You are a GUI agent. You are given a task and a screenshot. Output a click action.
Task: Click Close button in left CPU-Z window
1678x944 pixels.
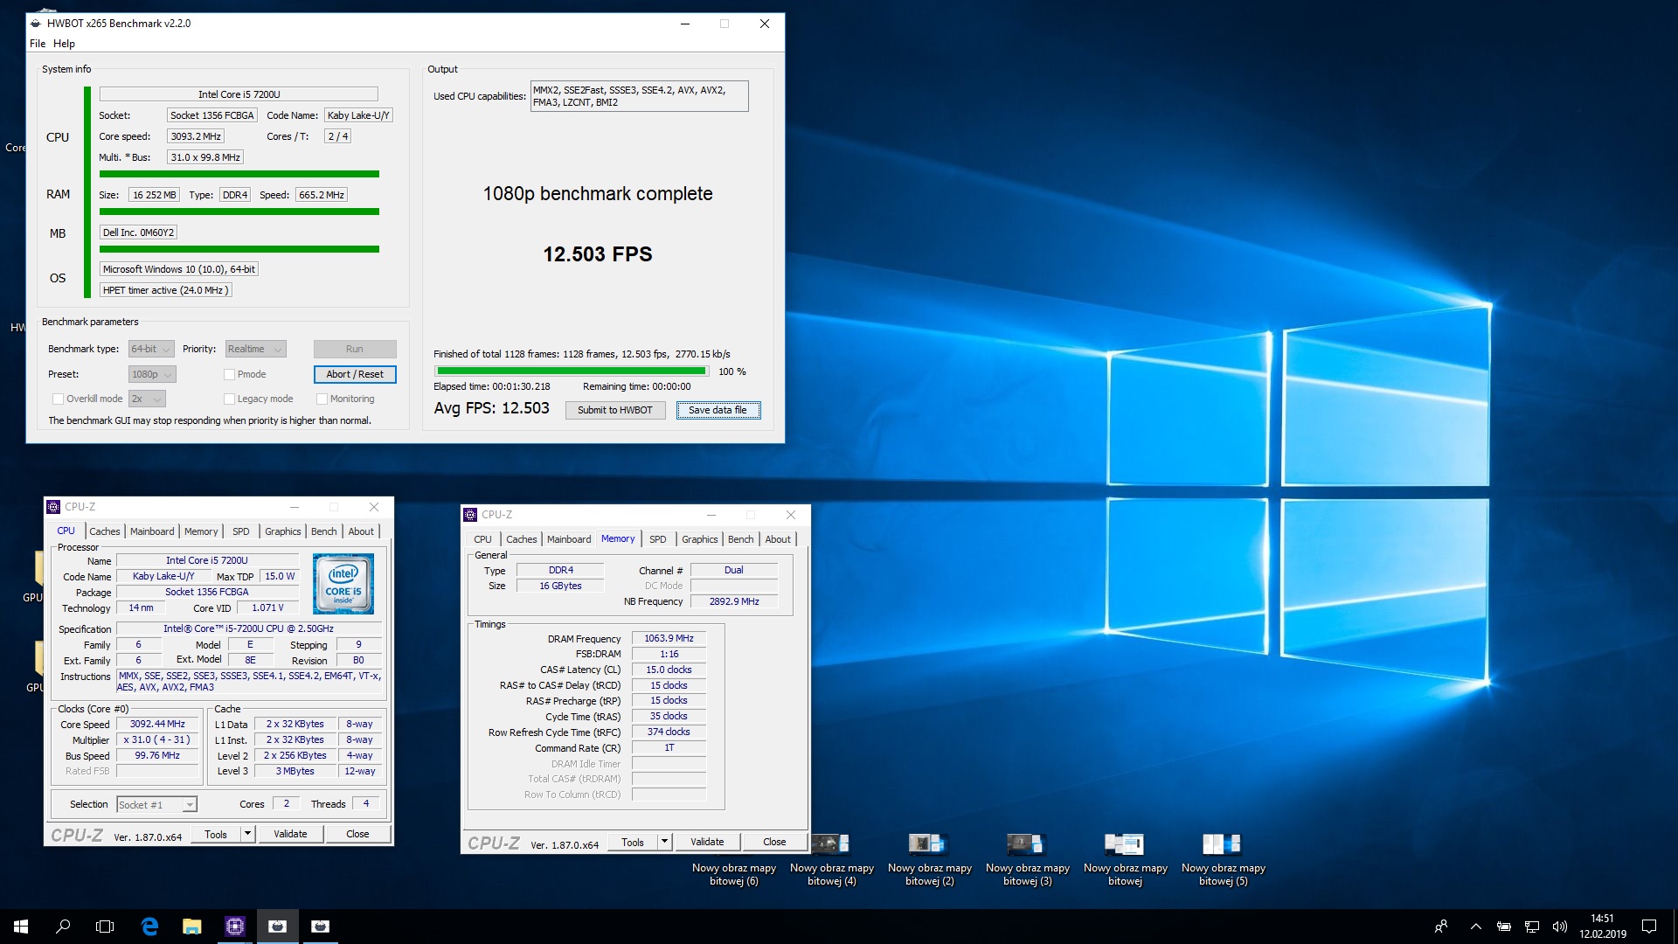tap(357, 835)
